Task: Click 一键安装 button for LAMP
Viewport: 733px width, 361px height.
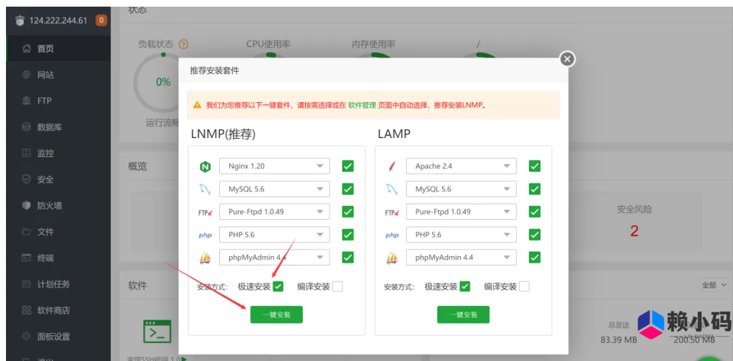Action: pyautogui.click(x=463, y=315)
